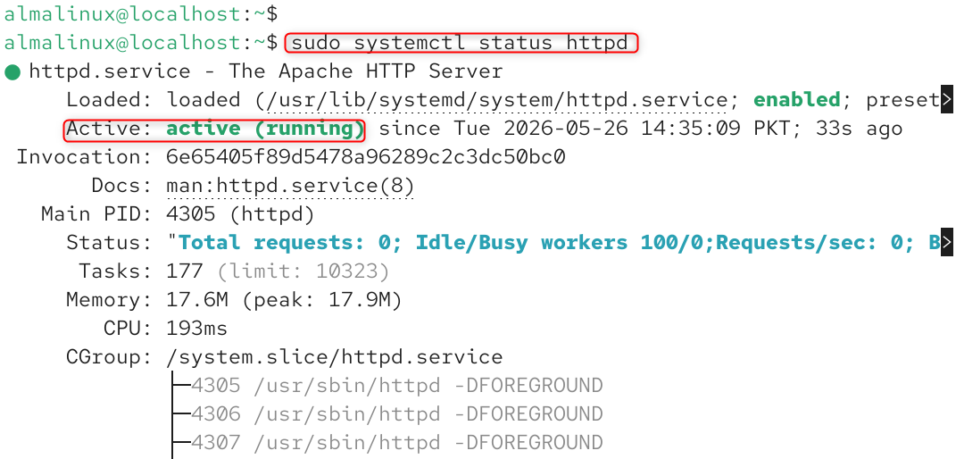Click the Main PID value '4305 (httpd)'
This screenshot has width=956, height=459.
pyautogui.click(x=240, y=214)
